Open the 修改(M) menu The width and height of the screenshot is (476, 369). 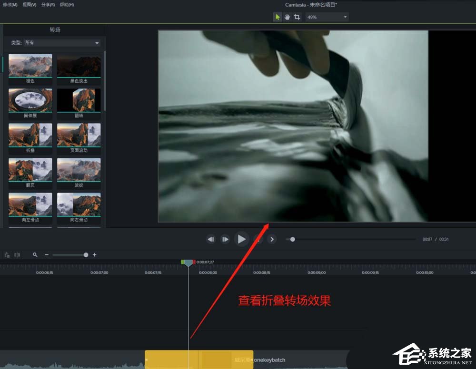[x=9, y=5]
